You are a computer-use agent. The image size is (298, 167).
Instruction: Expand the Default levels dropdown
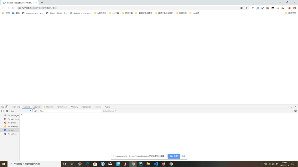(109, 111)
